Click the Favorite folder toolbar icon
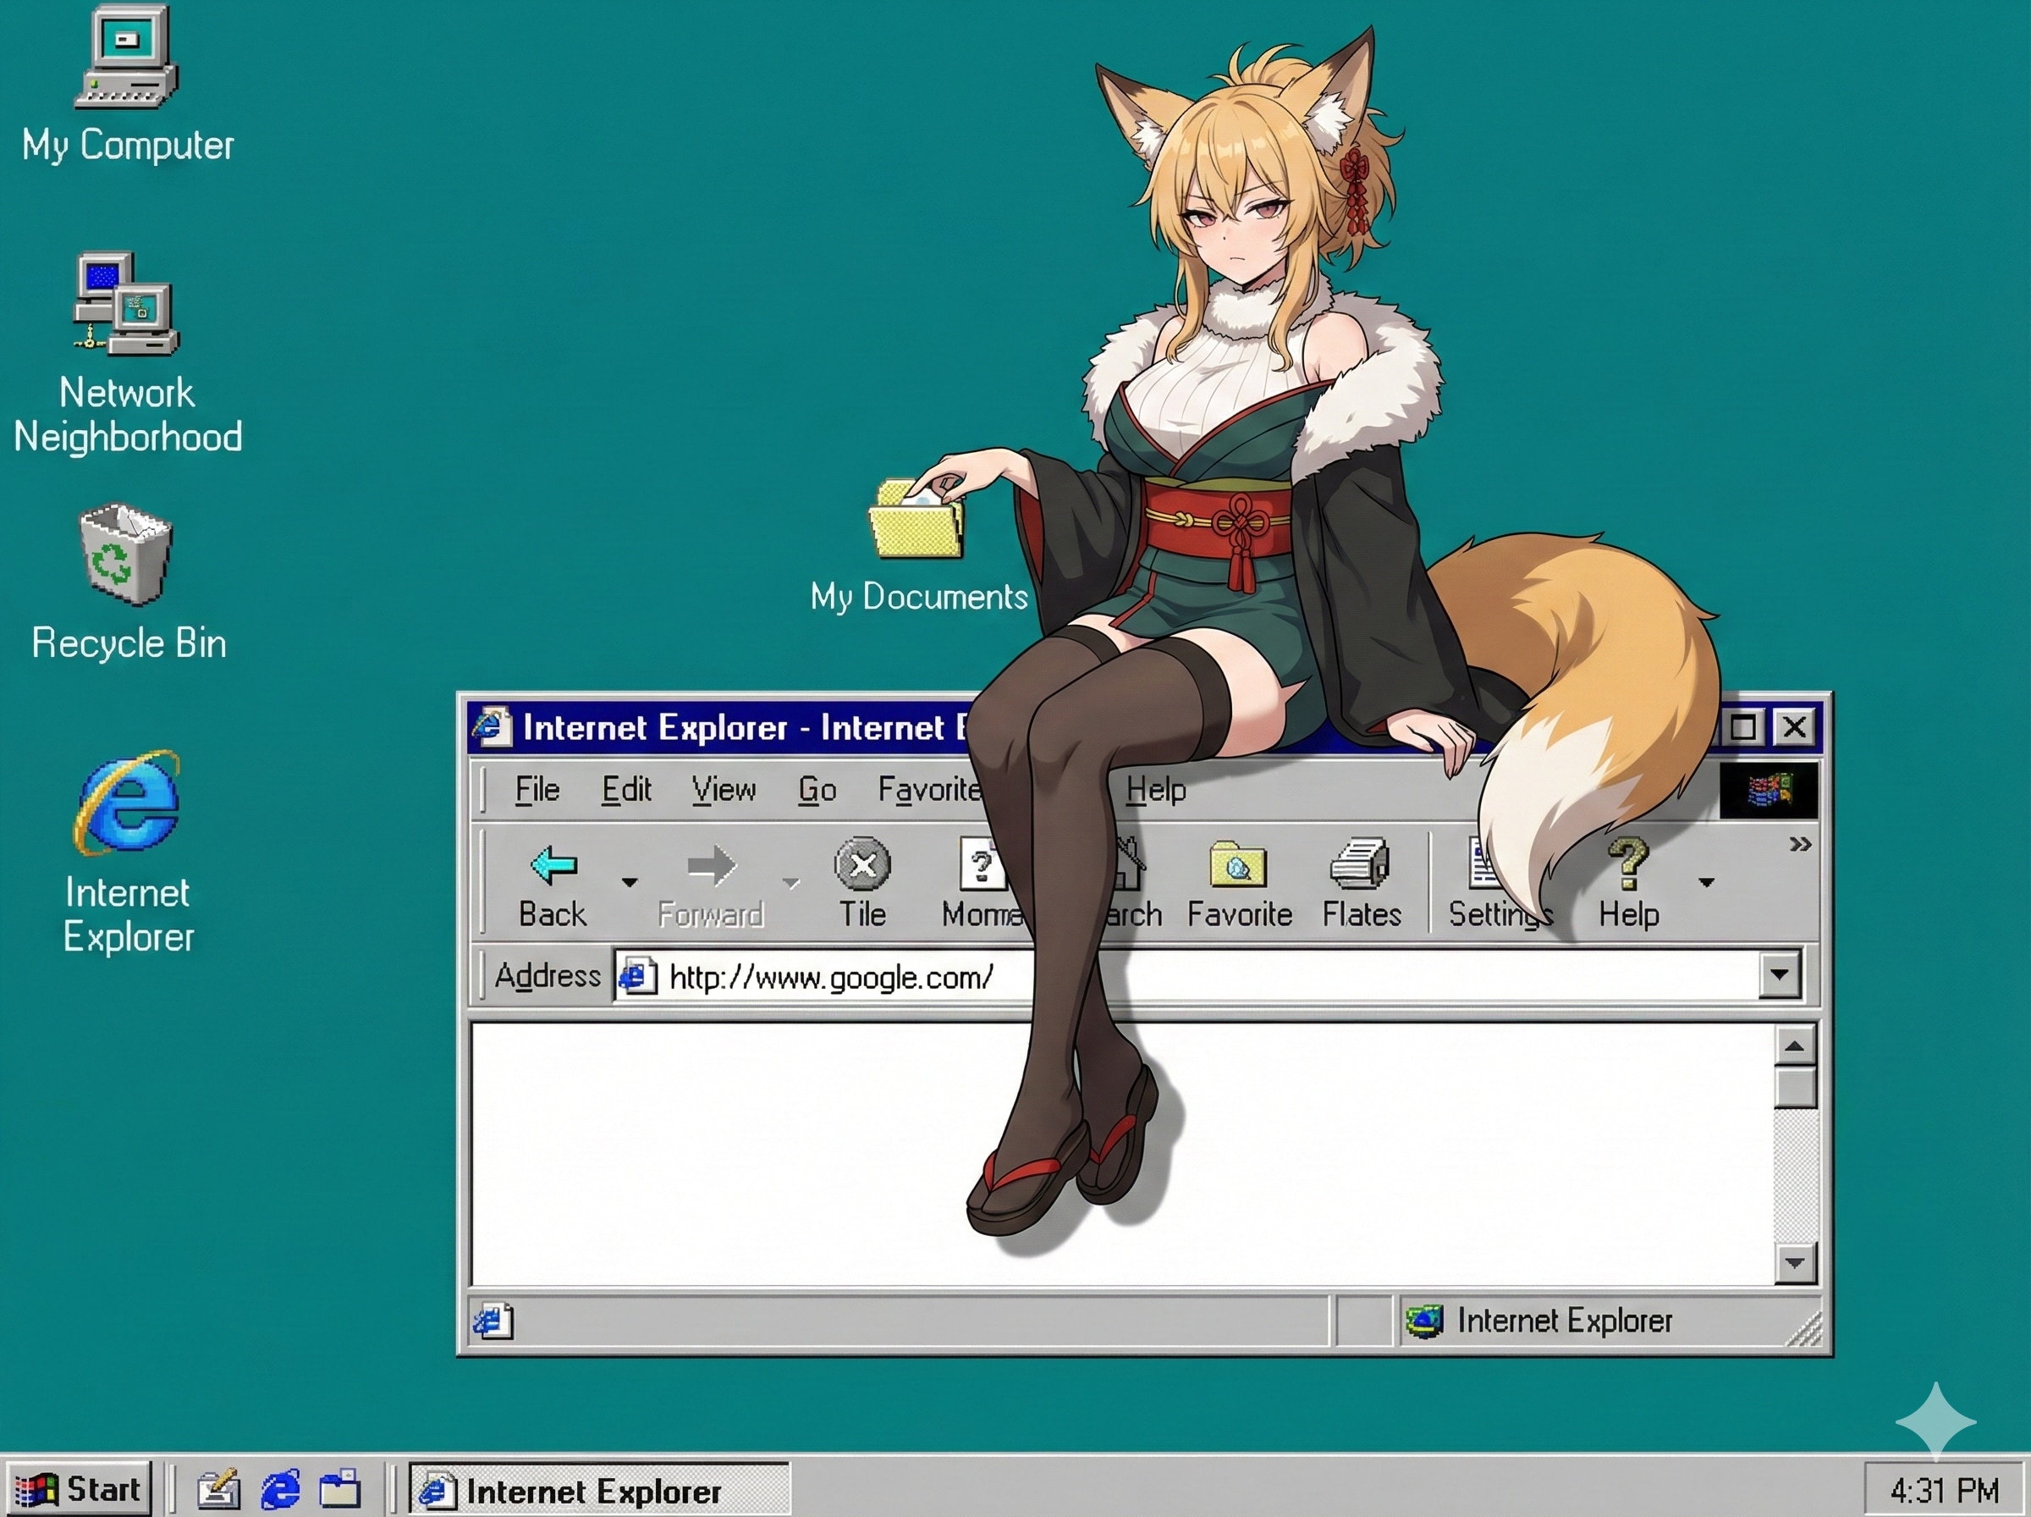2031x1517 pixels. [x=1238, y=865]
